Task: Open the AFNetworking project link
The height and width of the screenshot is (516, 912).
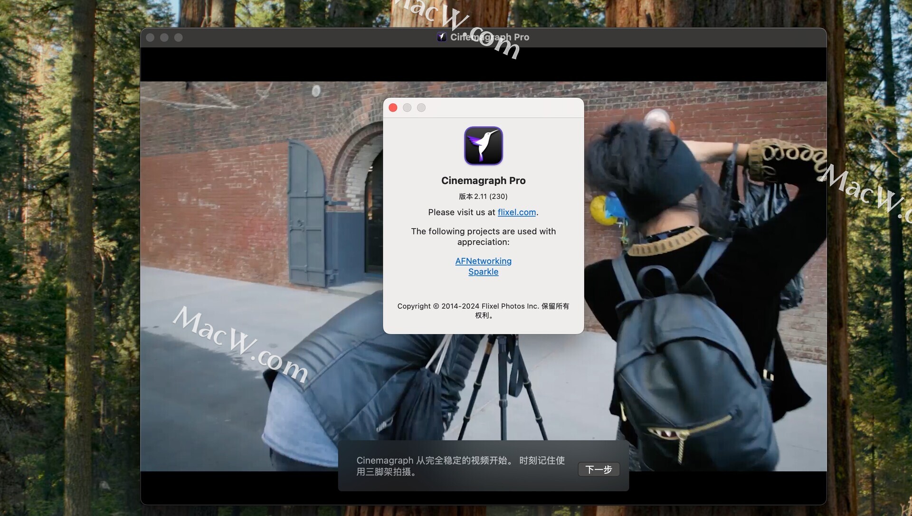Action: pyautogui.click(x=483, y=261)
